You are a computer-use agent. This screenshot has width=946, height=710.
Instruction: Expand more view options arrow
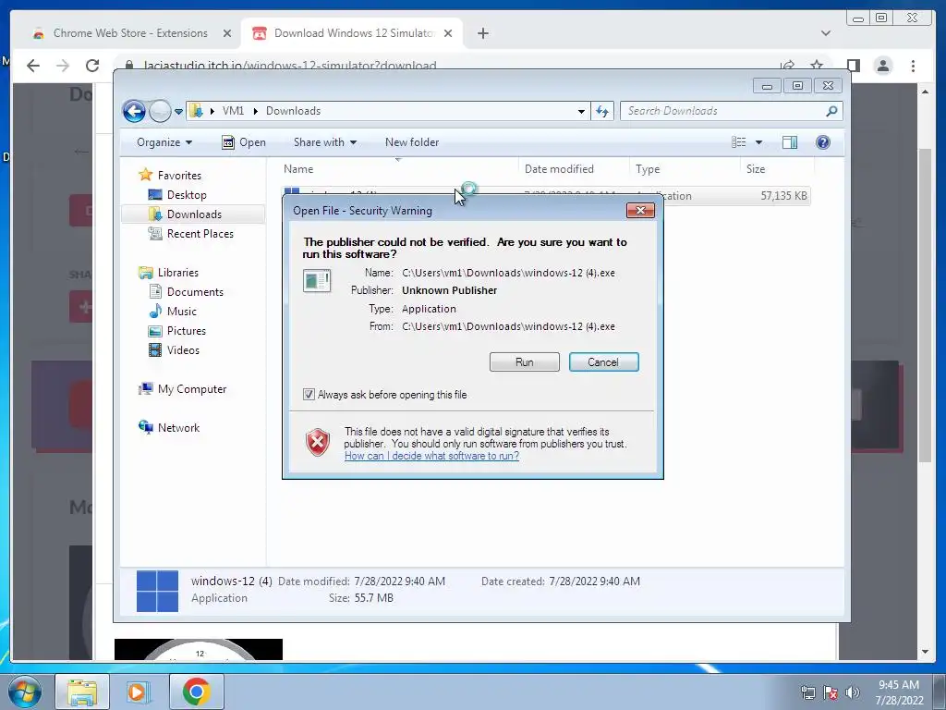click(x=759, y=142)
